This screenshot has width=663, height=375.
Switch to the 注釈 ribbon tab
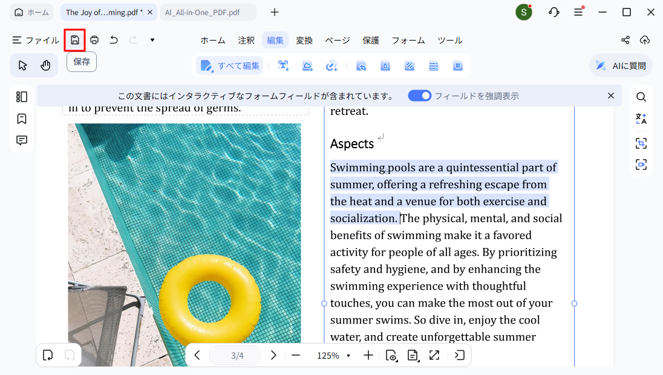click(246, 40)
